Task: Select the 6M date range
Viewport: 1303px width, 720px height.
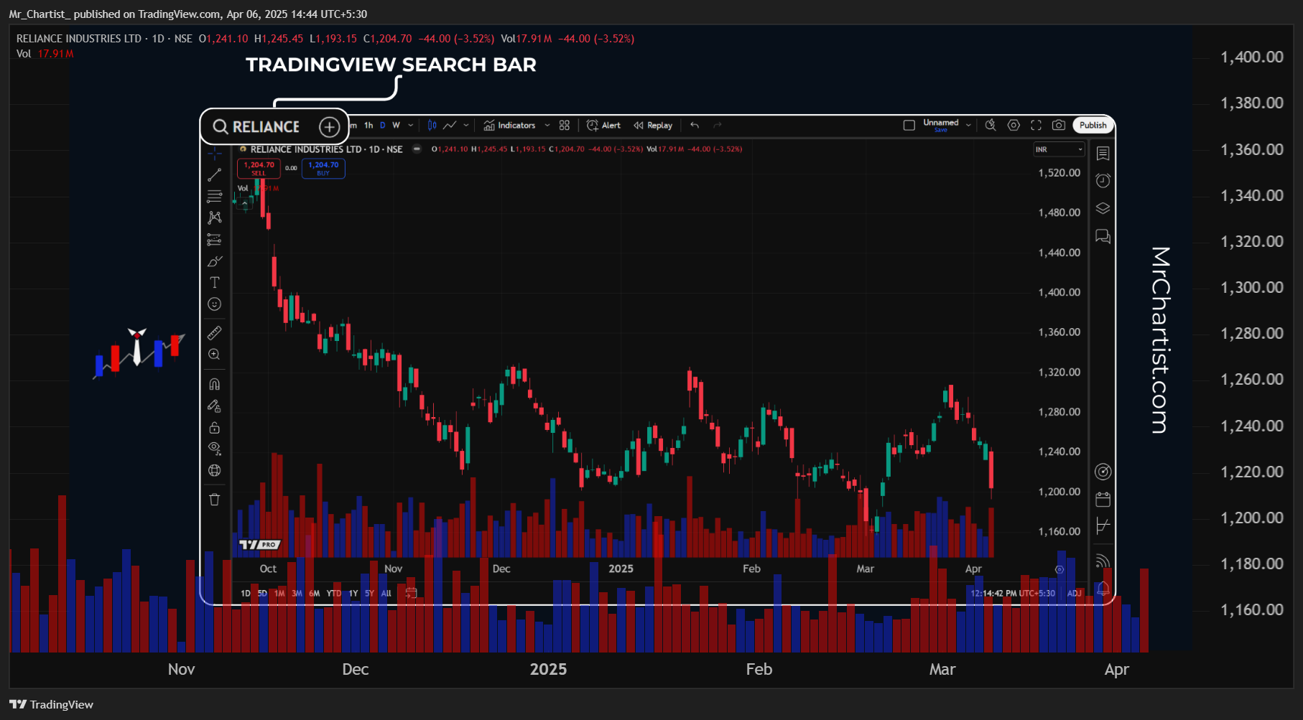Action: click(x=315, y=594)
